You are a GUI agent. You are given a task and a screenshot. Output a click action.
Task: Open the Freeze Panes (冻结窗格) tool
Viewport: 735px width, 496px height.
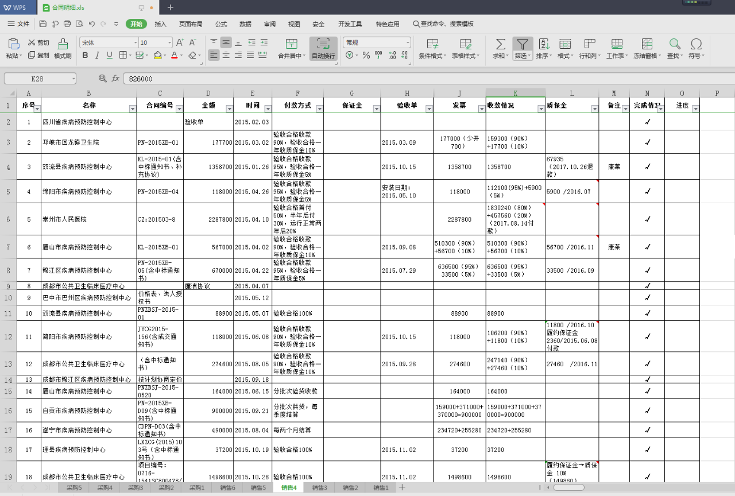point(647,44)
